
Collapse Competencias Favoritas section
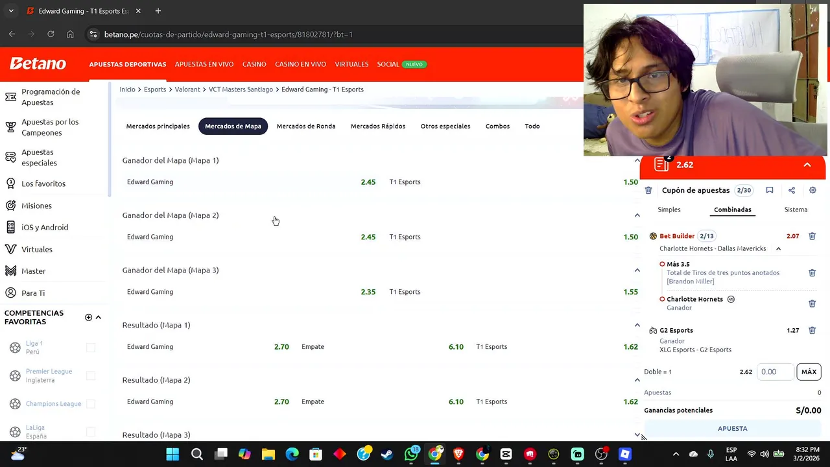99,317
